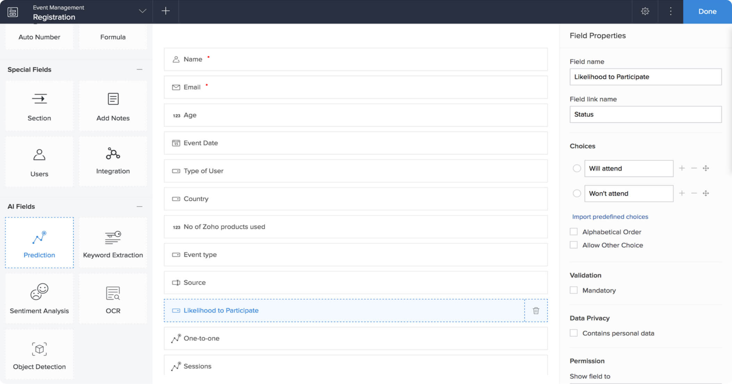Collapse the Special Fields section

(140, 70)
